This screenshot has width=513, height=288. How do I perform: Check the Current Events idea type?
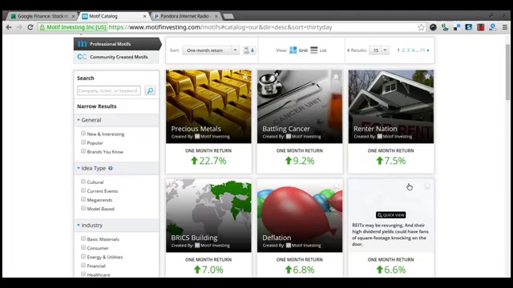[x=83, y=190]
